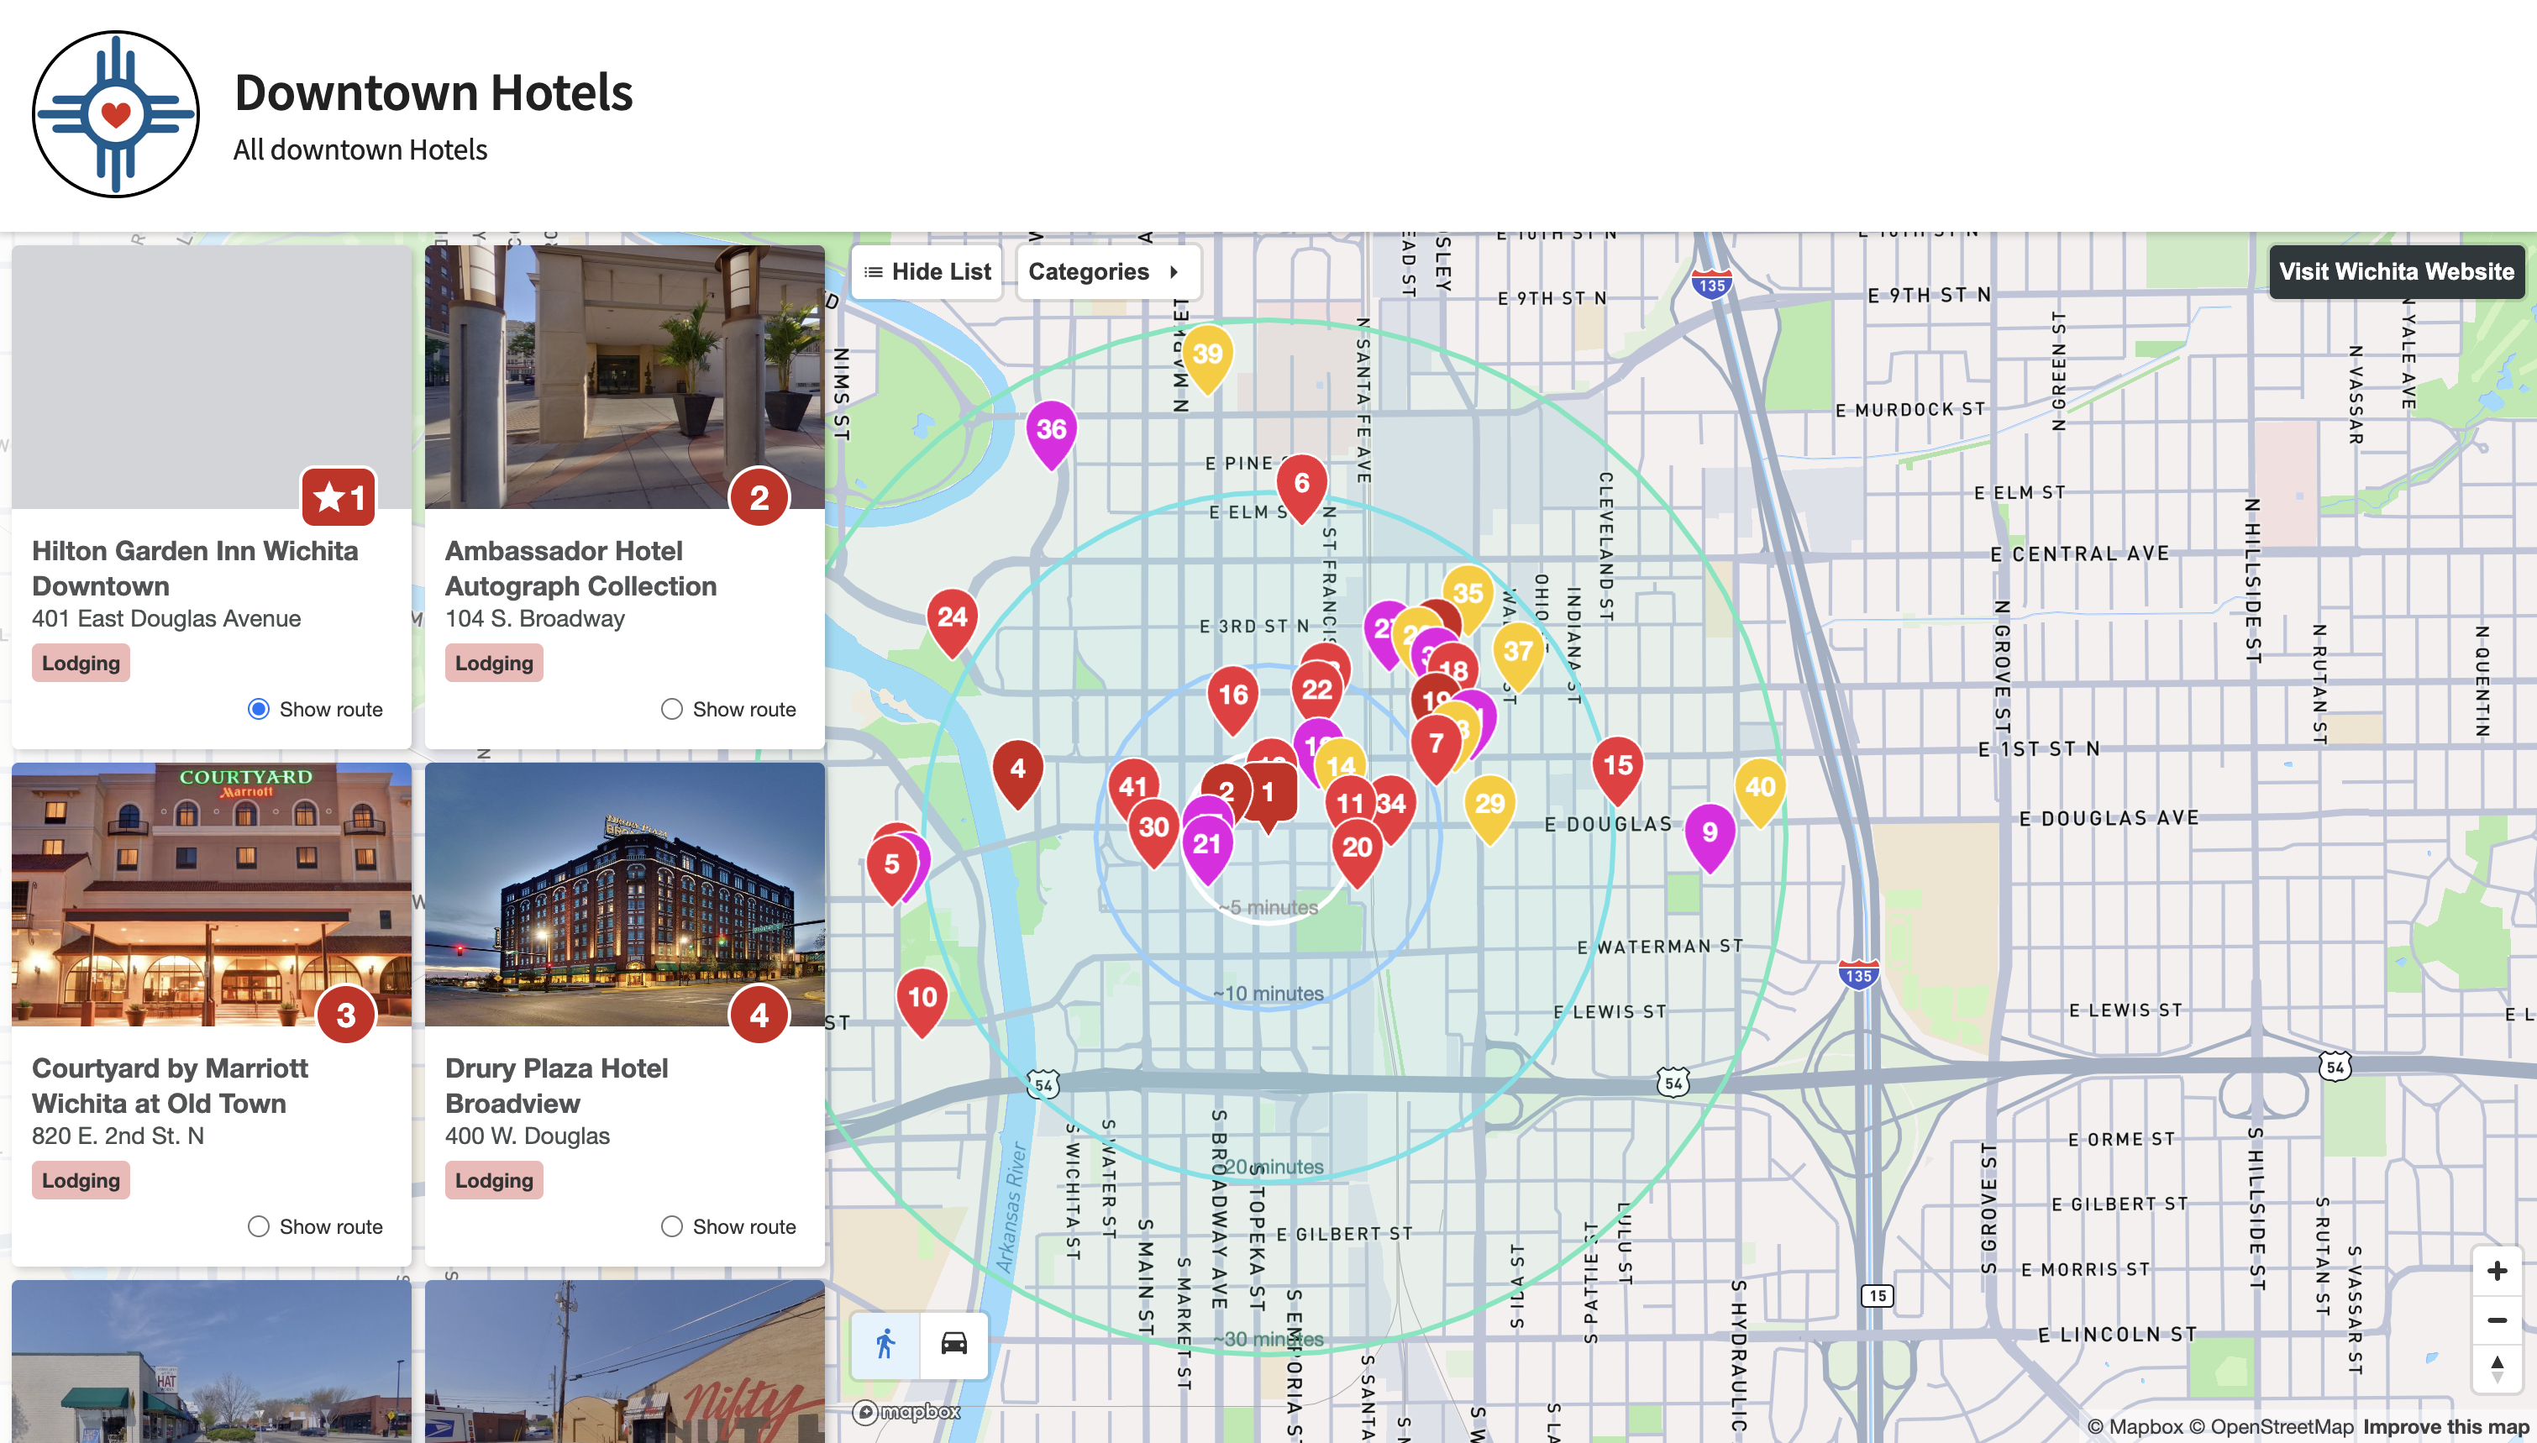
Task: Click the Mapbox logo
Action: tap(906, 1411)
